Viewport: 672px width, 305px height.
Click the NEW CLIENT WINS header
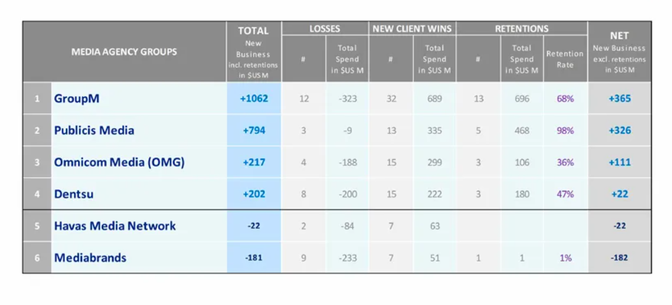pos(412,29)
